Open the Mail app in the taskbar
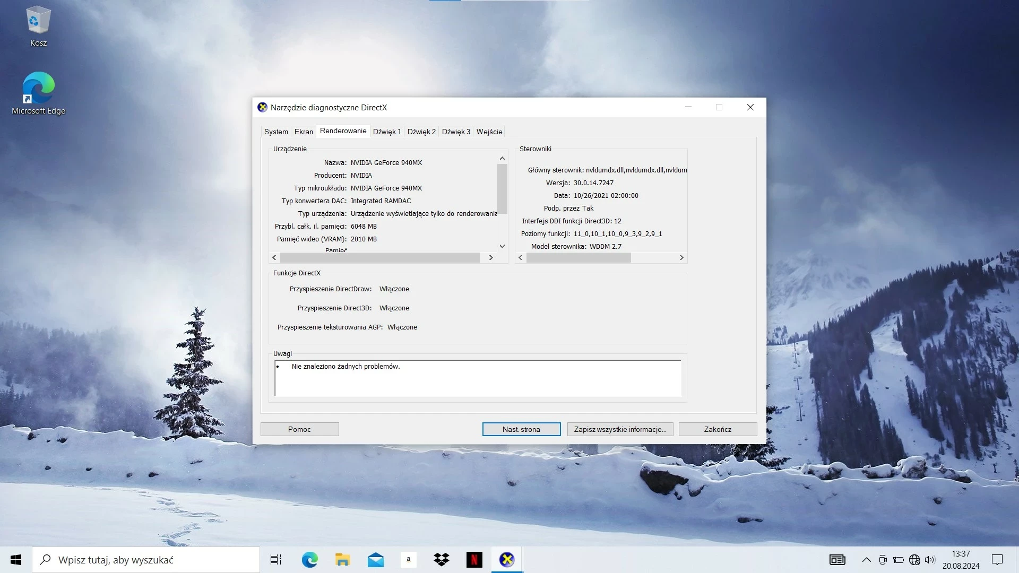The height and width of the screenshot is (573, 1019). pos(375,560)
